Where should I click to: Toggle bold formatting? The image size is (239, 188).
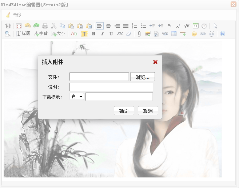coord(94,34)
